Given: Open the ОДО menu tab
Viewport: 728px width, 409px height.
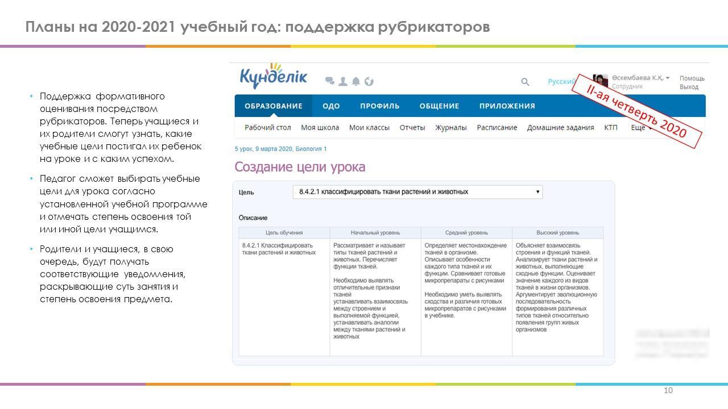Looking at the screenshot, I should click(331, 106).
